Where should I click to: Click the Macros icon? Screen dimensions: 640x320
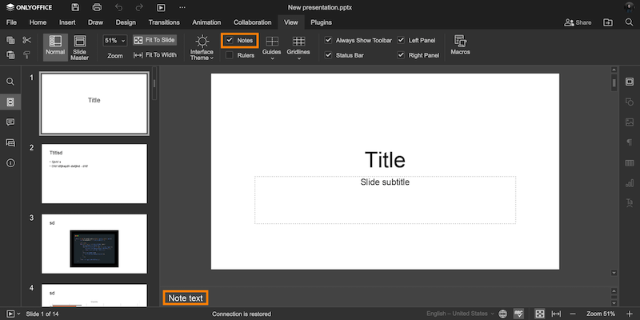(460, 45)
